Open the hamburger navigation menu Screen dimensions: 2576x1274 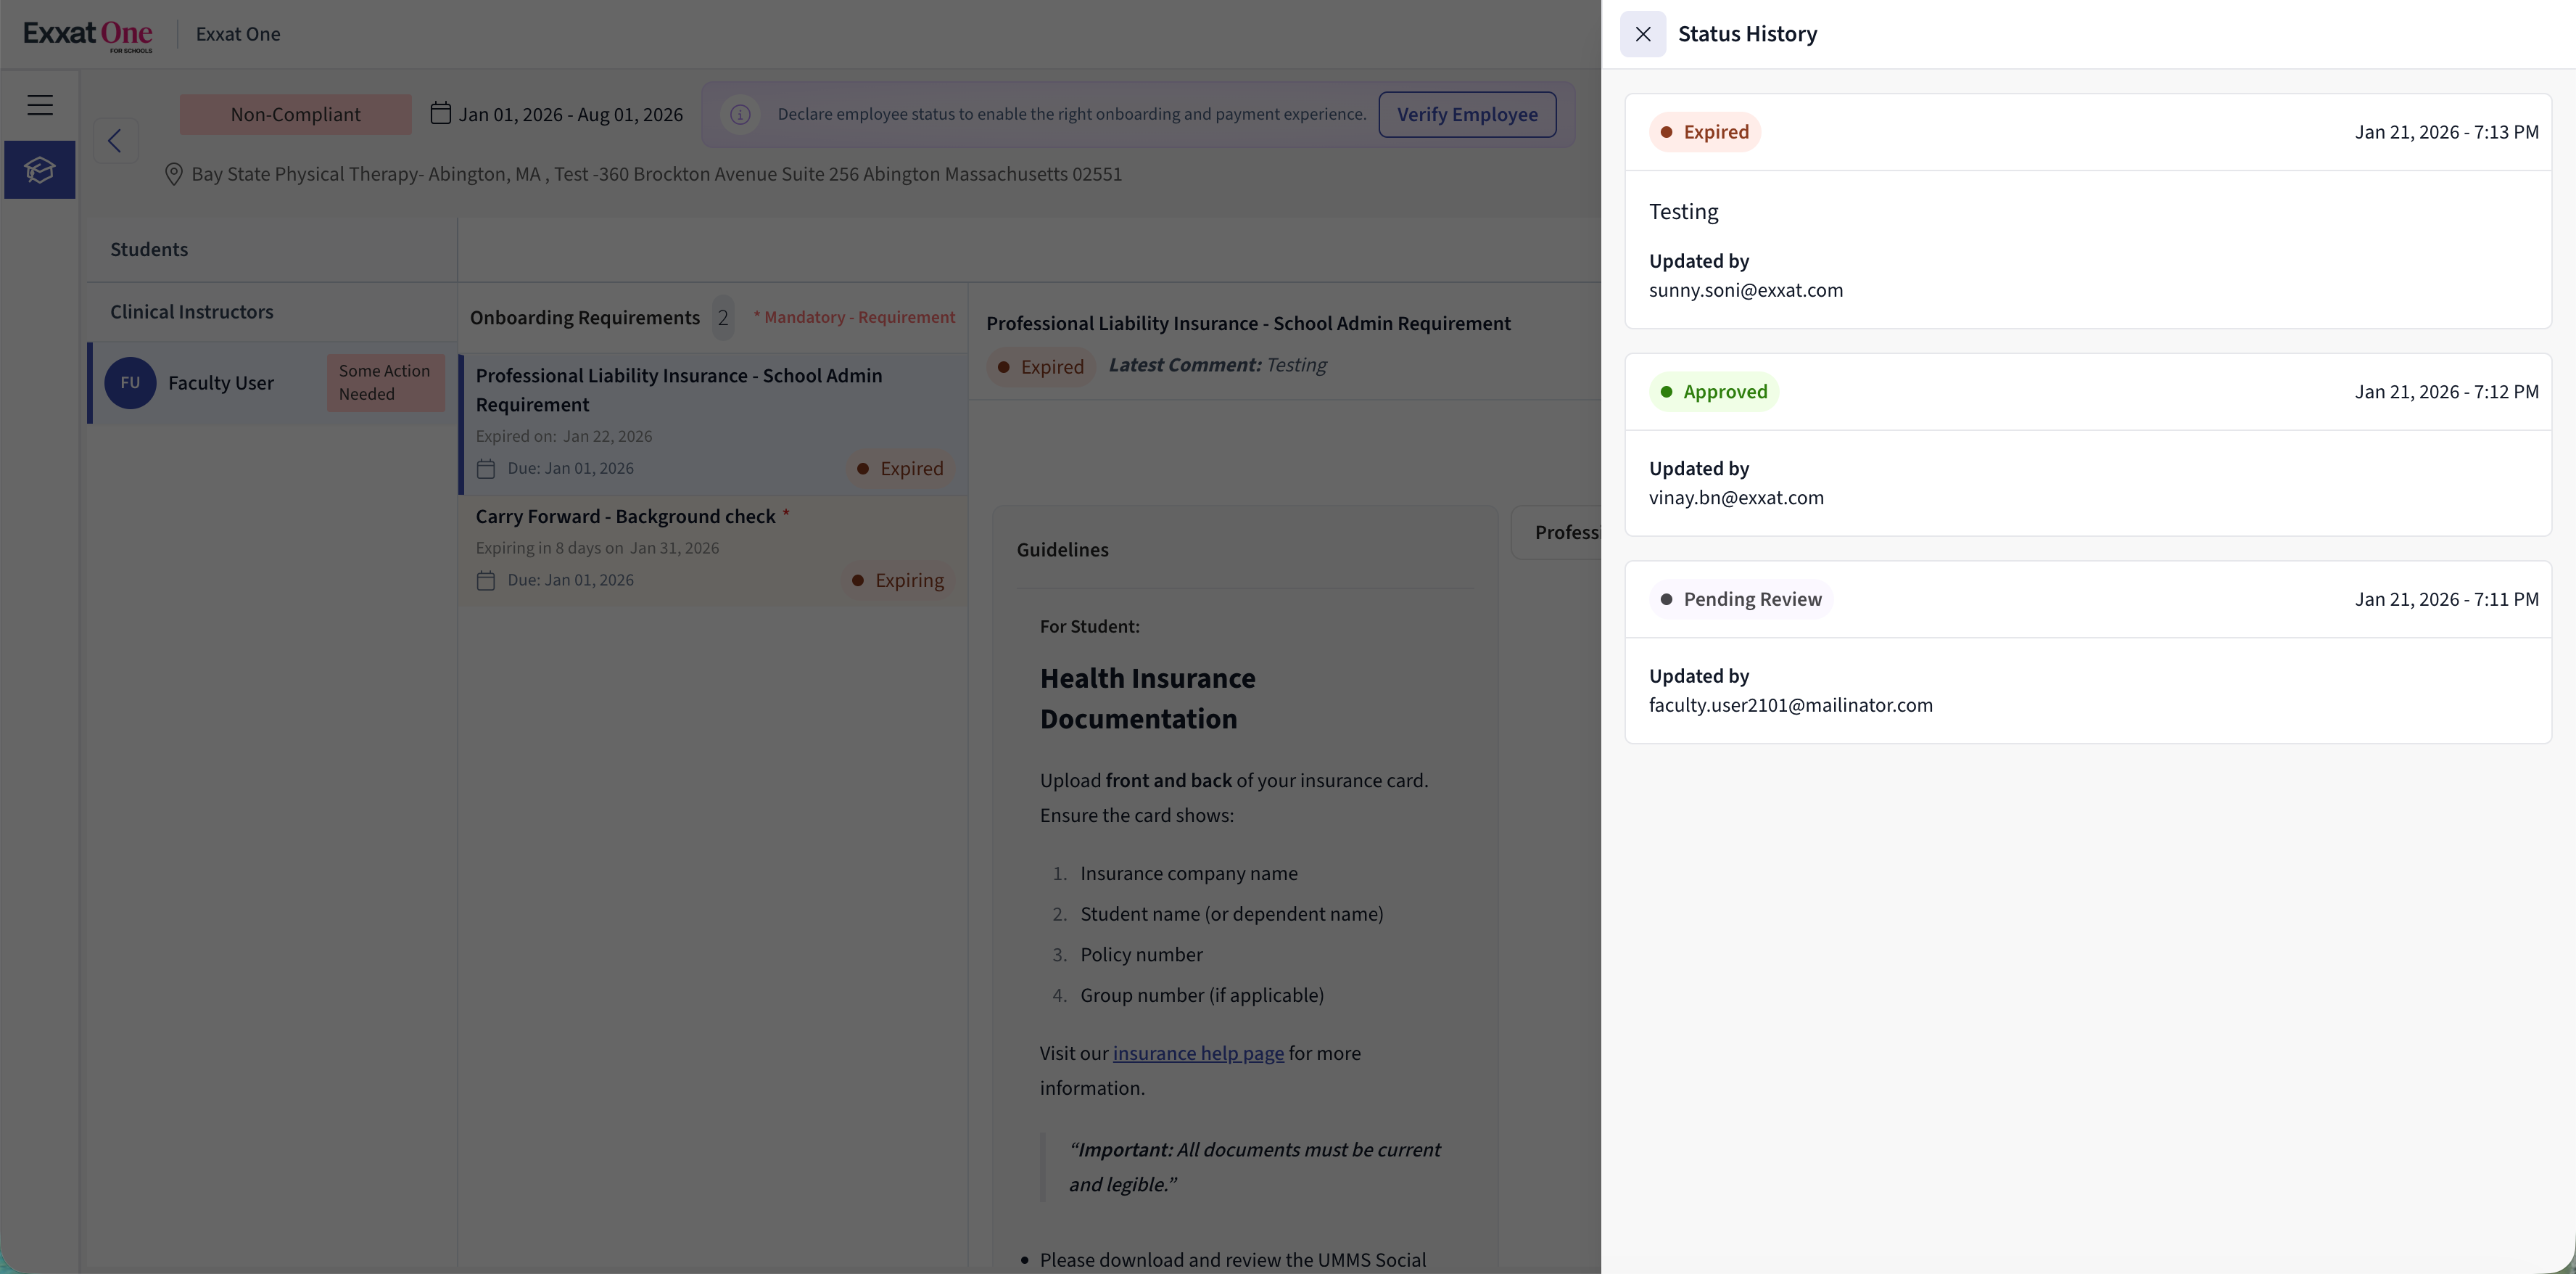[40, 105]
